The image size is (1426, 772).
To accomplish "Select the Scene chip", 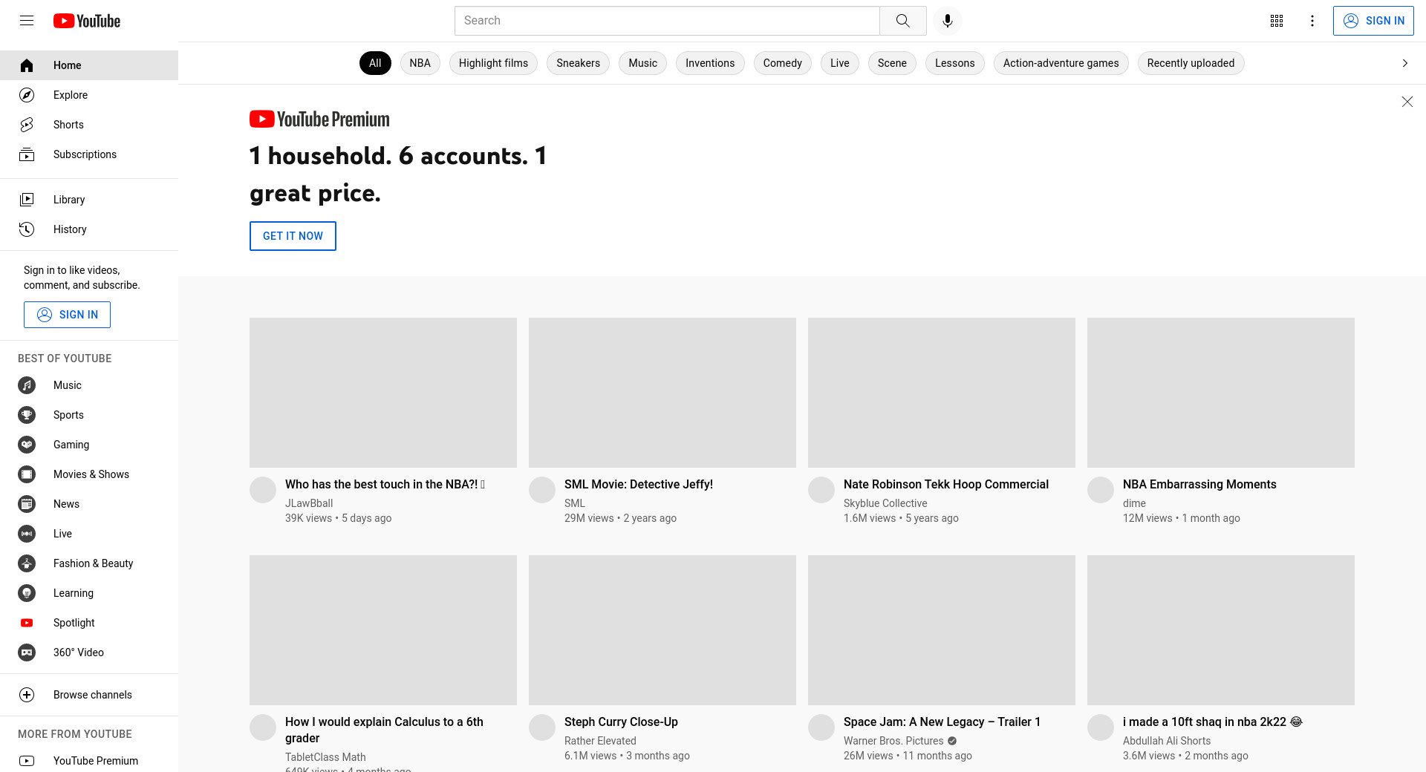I will (x=892, y=63).
